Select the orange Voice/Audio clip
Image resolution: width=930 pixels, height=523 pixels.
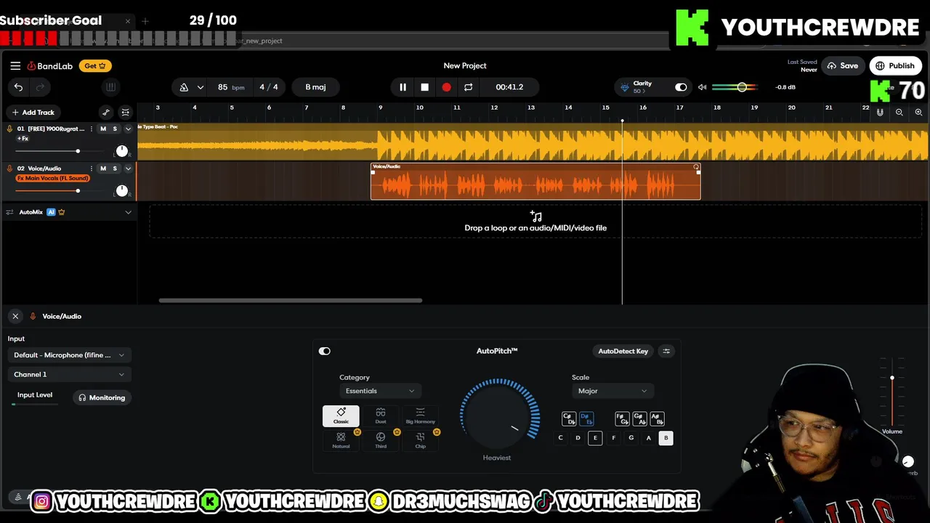pyautogui.click(x=535, y=182)
